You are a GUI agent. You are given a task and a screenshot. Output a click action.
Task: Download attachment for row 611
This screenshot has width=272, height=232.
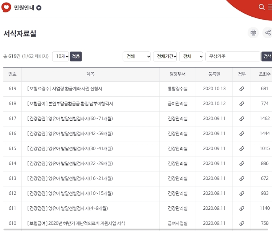point(242,208)
